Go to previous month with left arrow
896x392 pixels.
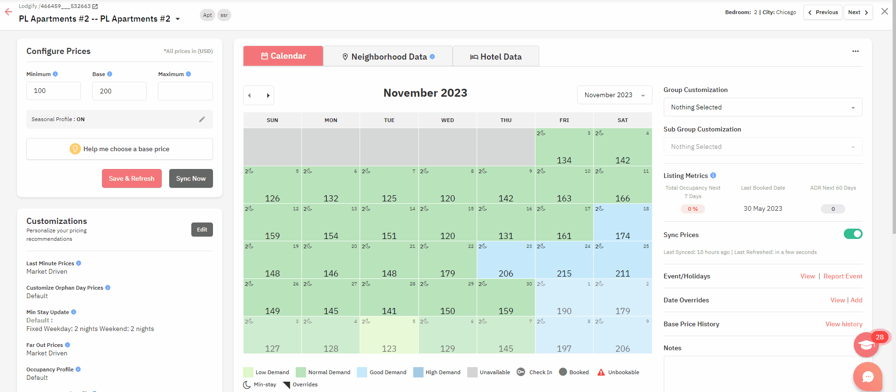click(250, 95)
